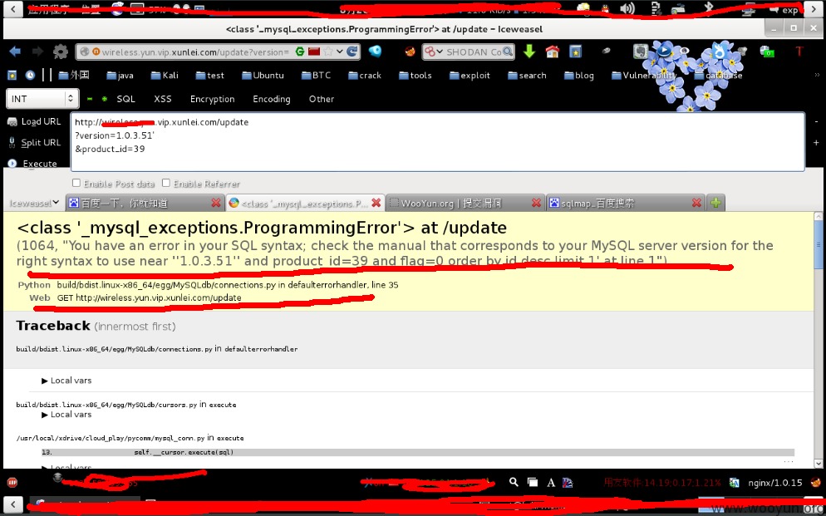Go back with the blue arrow
Screen dimensions: 826x516
click(15, 51)
